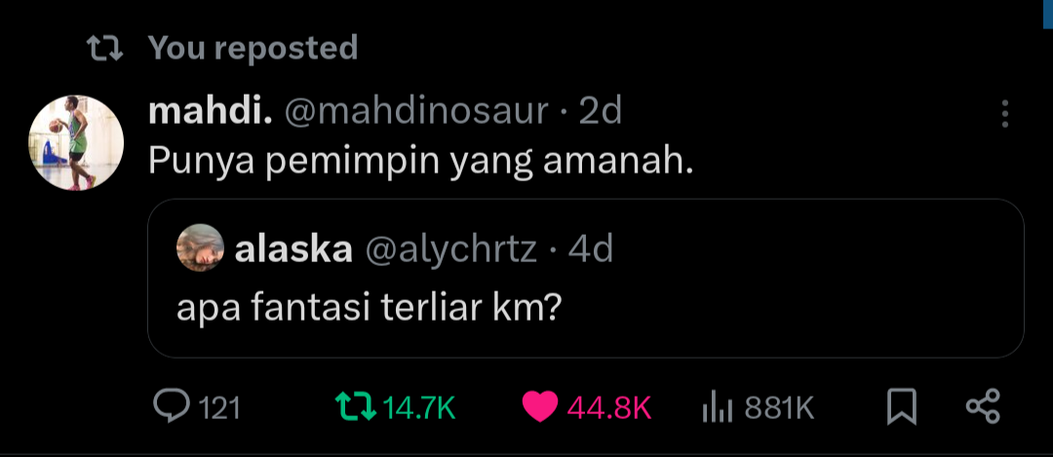Click the display name mahdi.
Image resolution: width=1053 pixels, height=457 pixels.
(211, 111)
